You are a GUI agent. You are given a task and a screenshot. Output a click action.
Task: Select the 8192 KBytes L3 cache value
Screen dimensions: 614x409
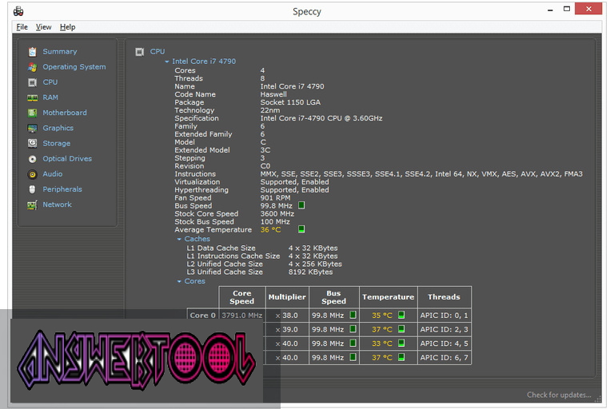310,272
